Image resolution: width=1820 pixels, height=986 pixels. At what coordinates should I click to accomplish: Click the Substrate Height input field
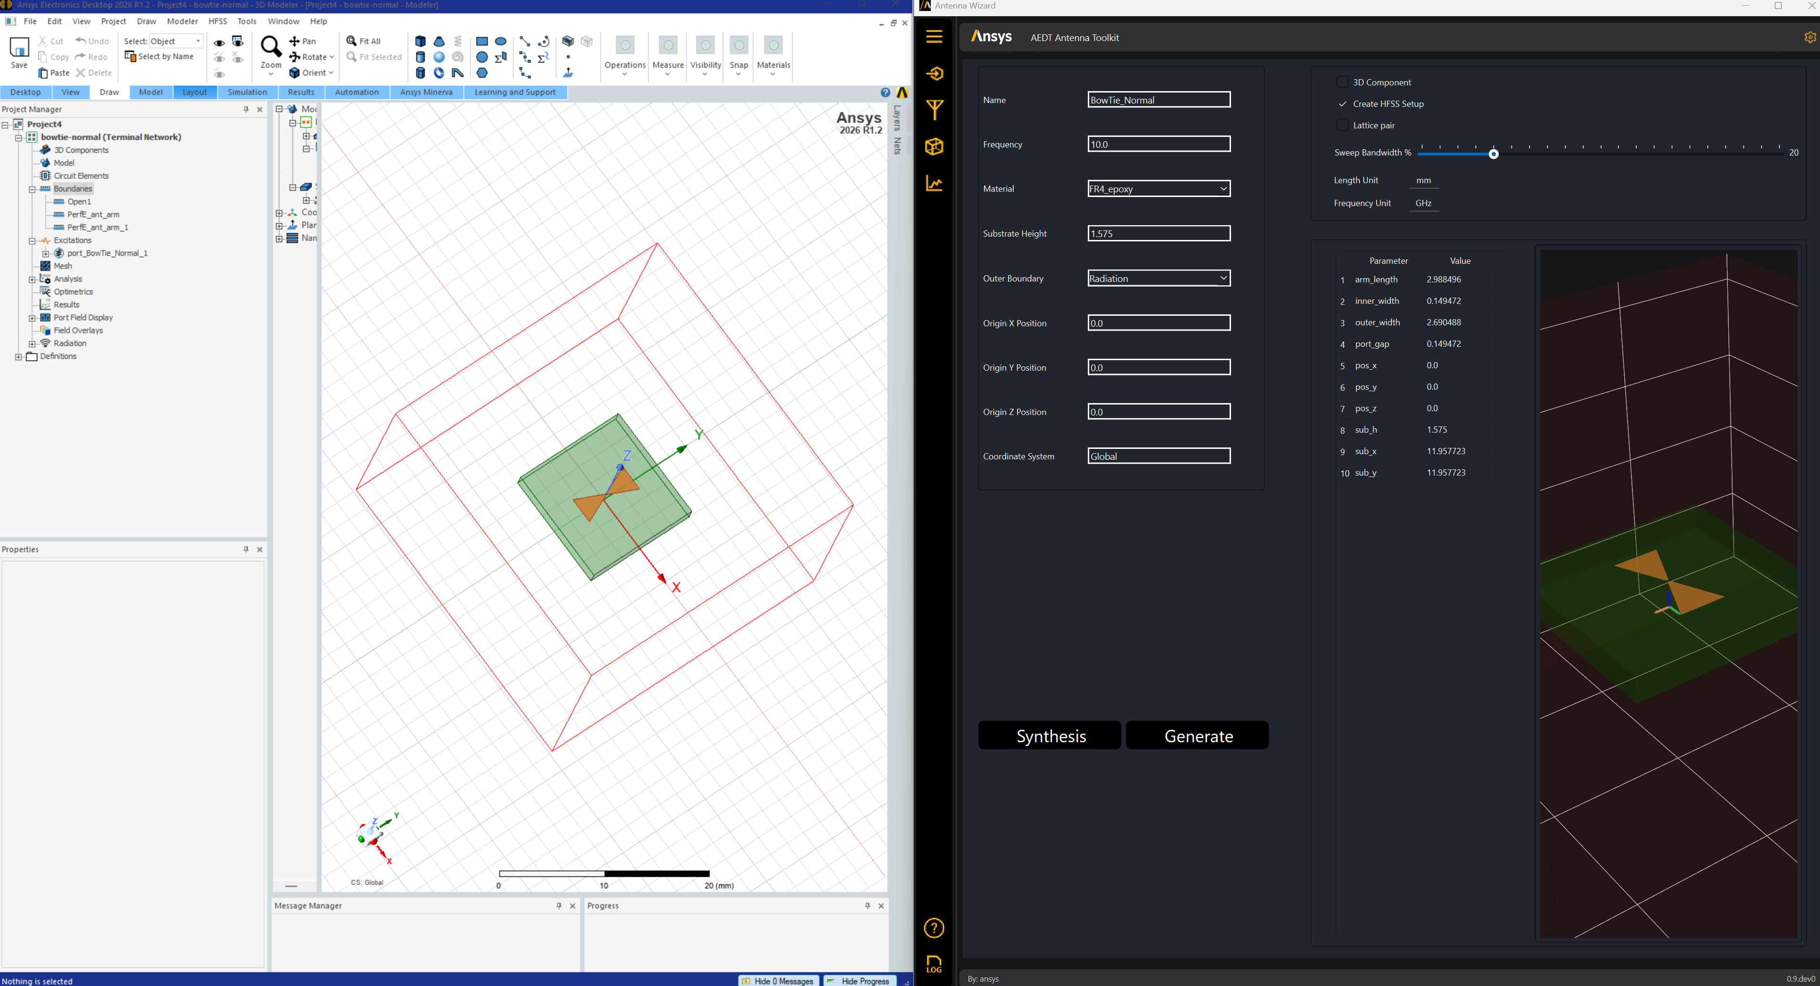pos(1159,234)
